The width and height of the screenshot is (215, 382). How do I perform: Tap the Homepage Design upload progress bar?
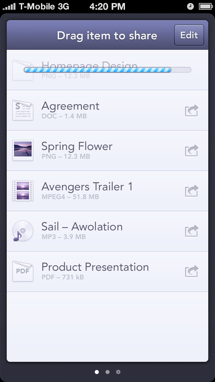107,70
